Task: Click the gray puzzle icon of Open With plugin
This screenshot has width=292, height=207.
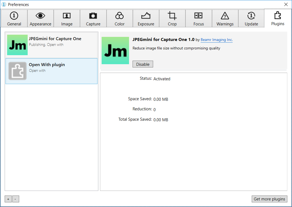Action: click(18, 71)
